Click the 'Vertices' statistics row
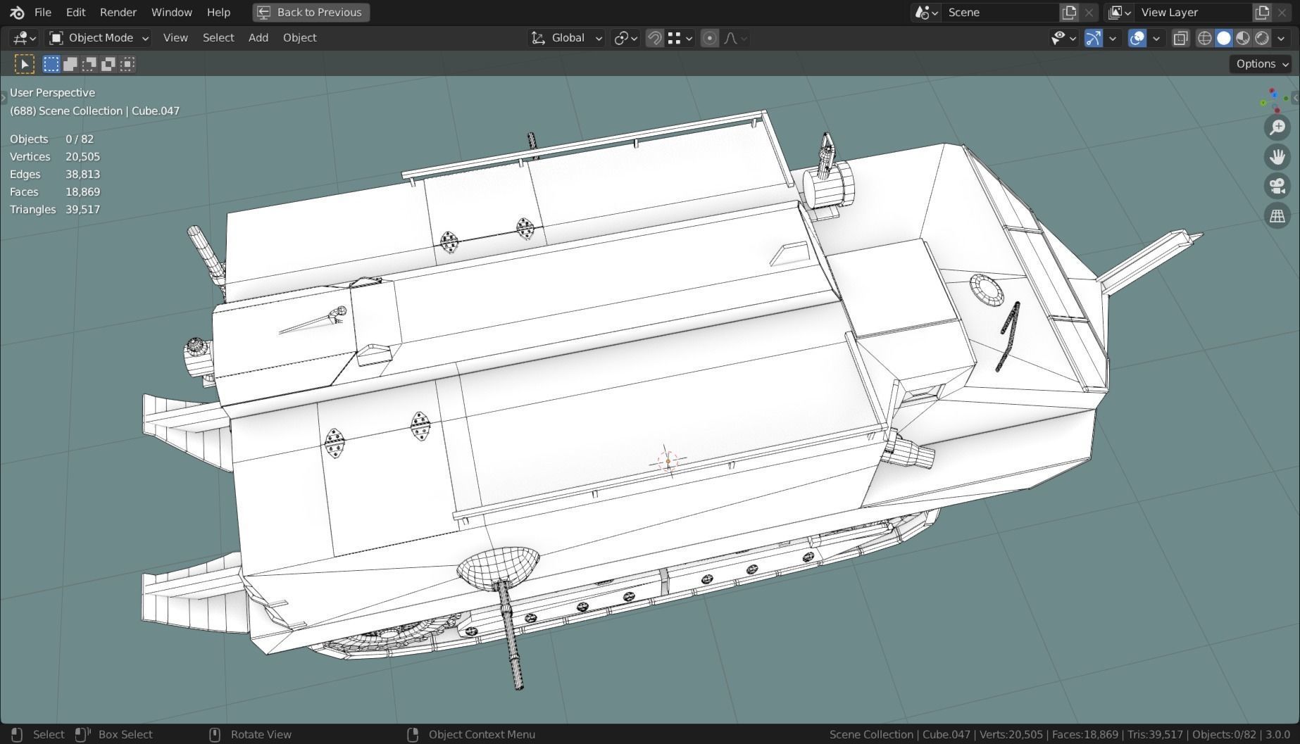Viewport: 1300px width, 744px height. pyautogui.click(x=55, y=156)
